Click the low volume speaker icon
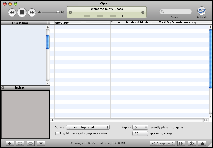213x148 pixels. (x=40, y=12)
